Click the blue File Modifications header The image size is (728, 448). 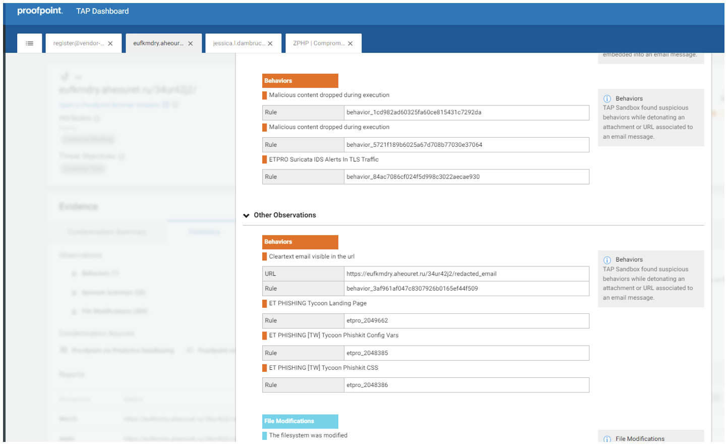pyautogui.click(x=300, y=421)
